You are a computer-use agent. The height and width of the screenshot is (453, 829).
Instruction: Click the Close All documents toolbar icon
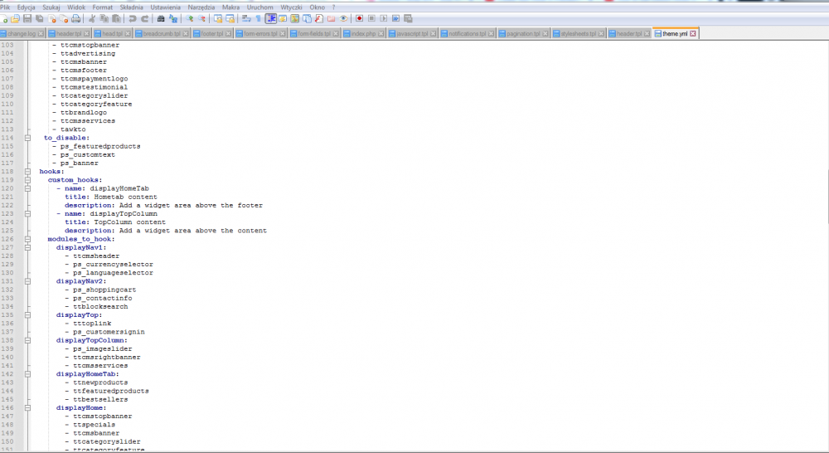pyautogui.click(x=64, y=18)
